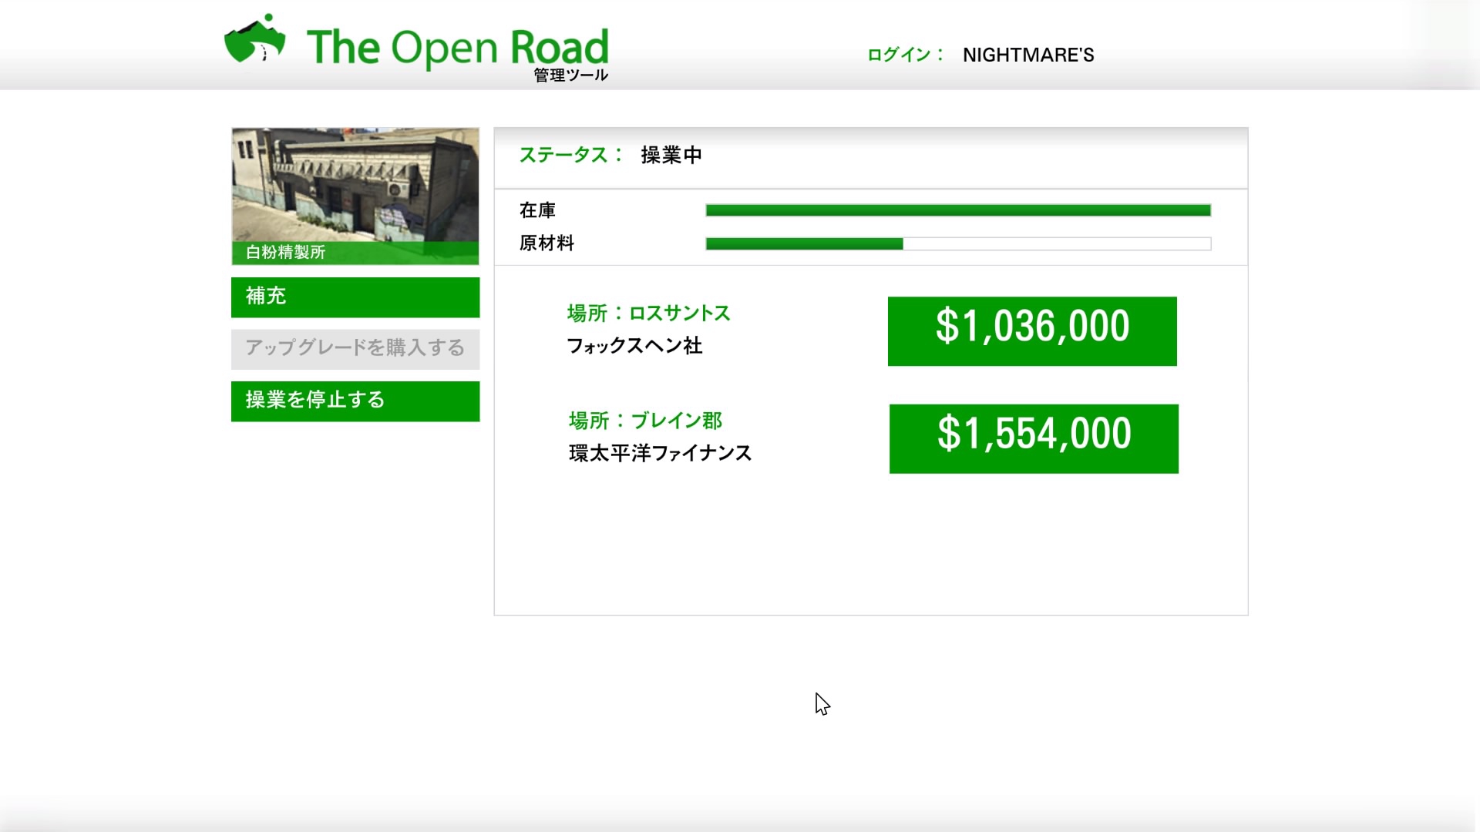1480x832 pixels.
Task: Click the NIGHTMARE'S login name
Action: click(x=1028, y=55)
